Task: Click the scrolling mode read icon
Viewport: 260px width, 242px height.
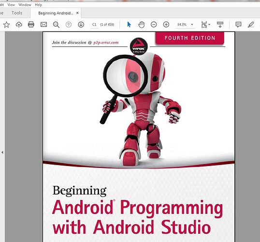Action: tap(220, 25)
